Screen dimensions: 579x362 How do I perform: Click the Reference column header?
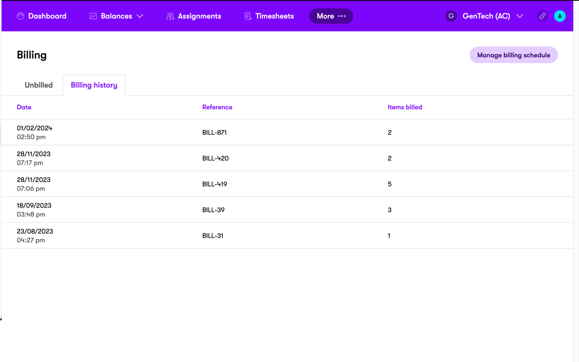(217, 107)
